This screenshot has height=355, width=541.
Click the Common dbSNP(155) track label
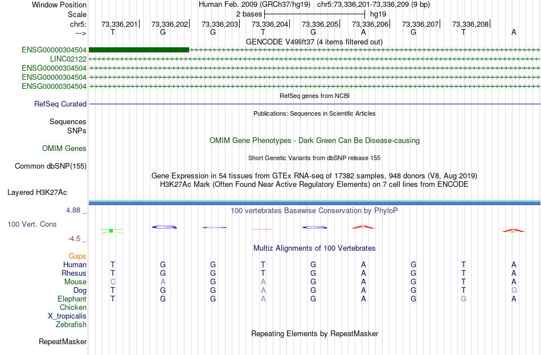point(51,166)
